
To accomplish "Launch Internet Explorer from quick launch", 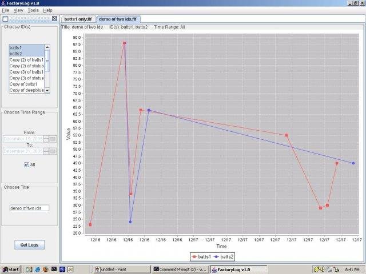I will coord(37,269).
